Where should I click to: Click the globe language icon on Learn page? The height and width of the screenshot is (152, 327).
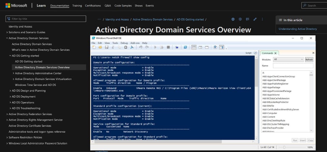coord(233,19)
